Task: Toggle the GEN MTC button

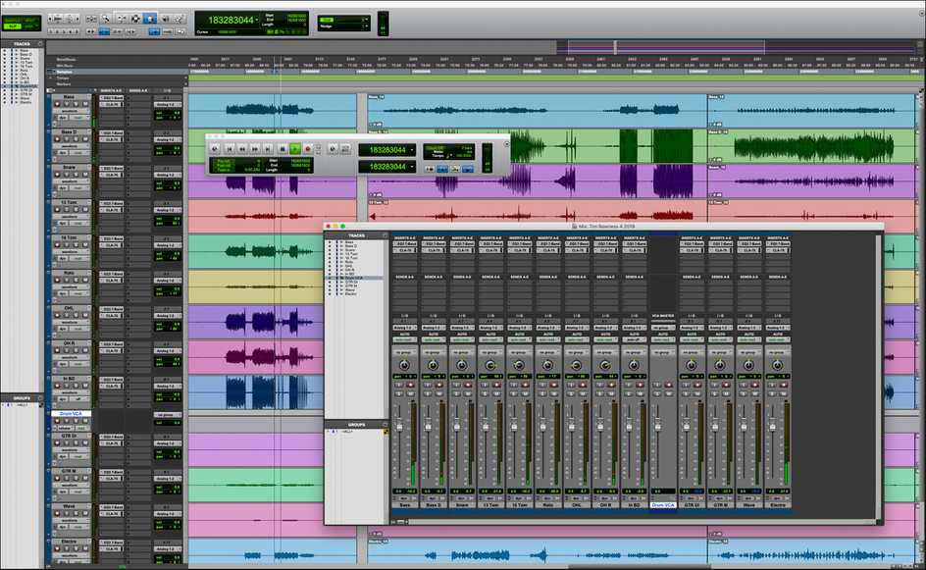Action: tap(345, 149)
